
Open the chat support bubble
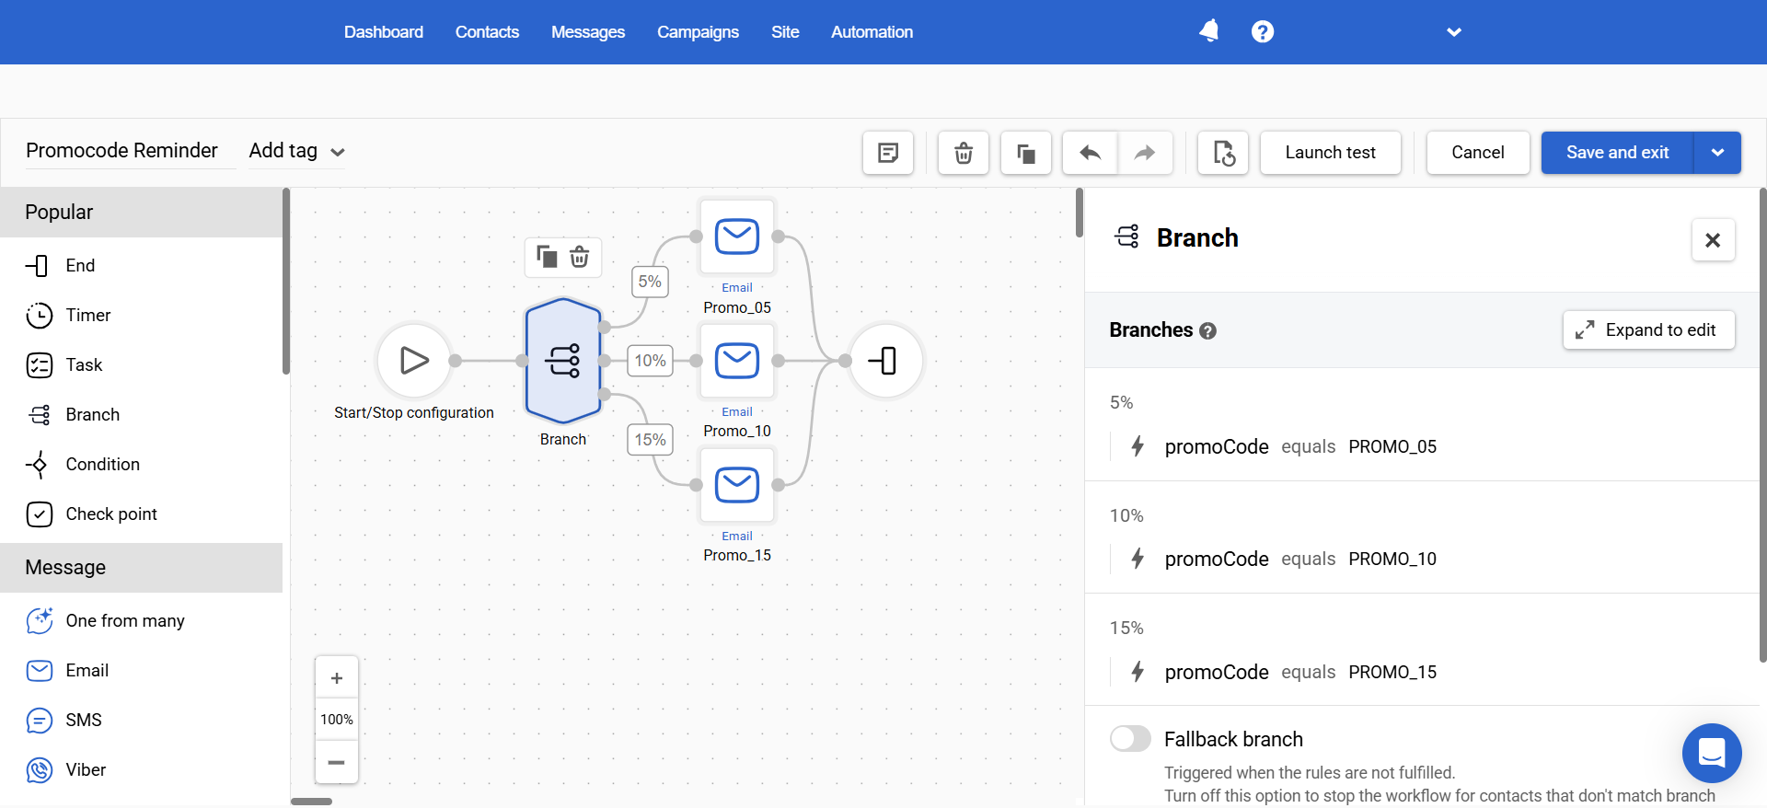[1712, 753]
